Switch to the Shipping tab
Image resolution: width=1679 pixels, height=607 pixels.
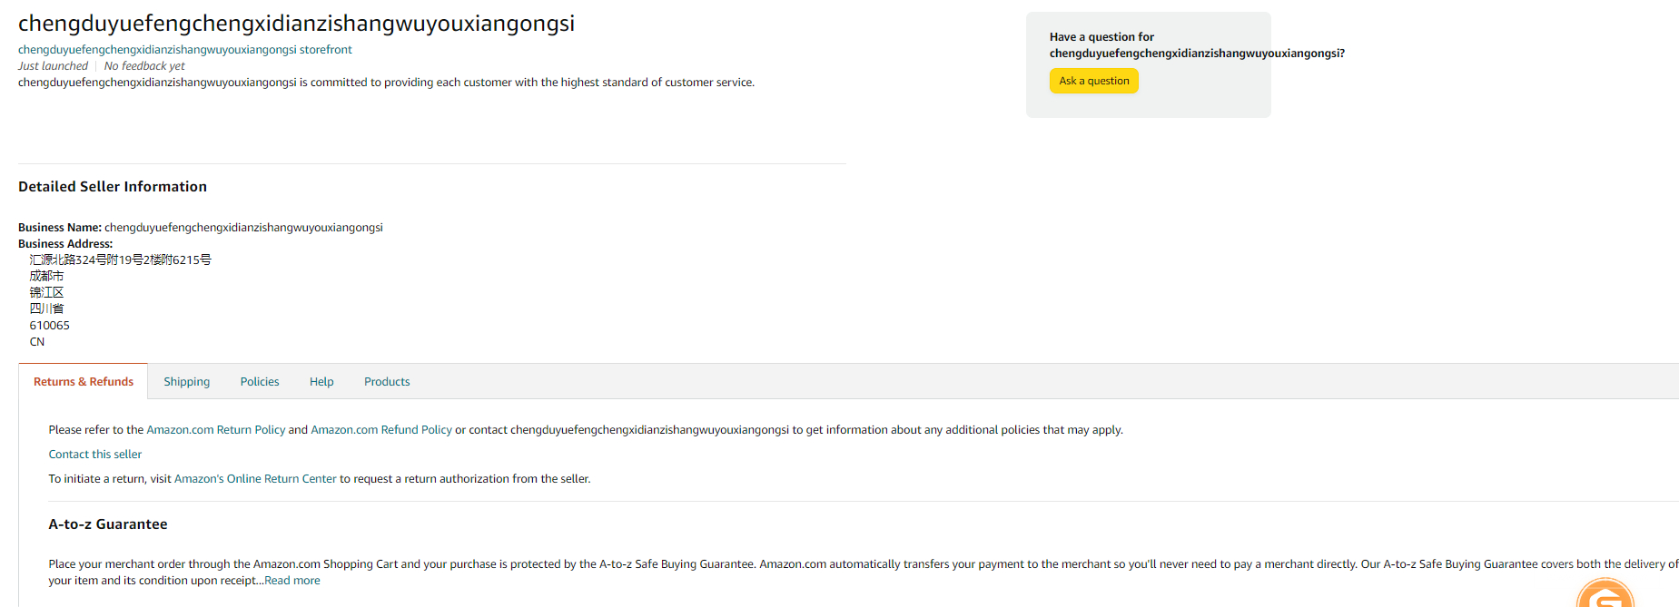(x=186, y=382)
